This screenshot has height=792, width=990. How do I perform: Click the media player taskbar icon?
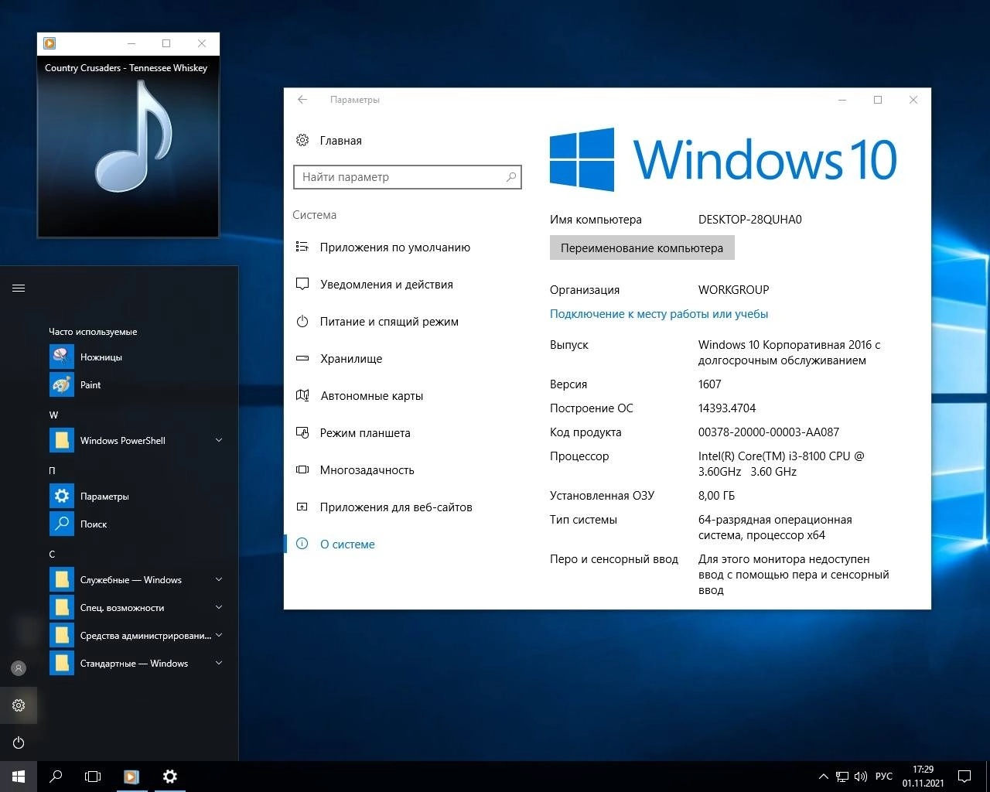click(131, 776)
